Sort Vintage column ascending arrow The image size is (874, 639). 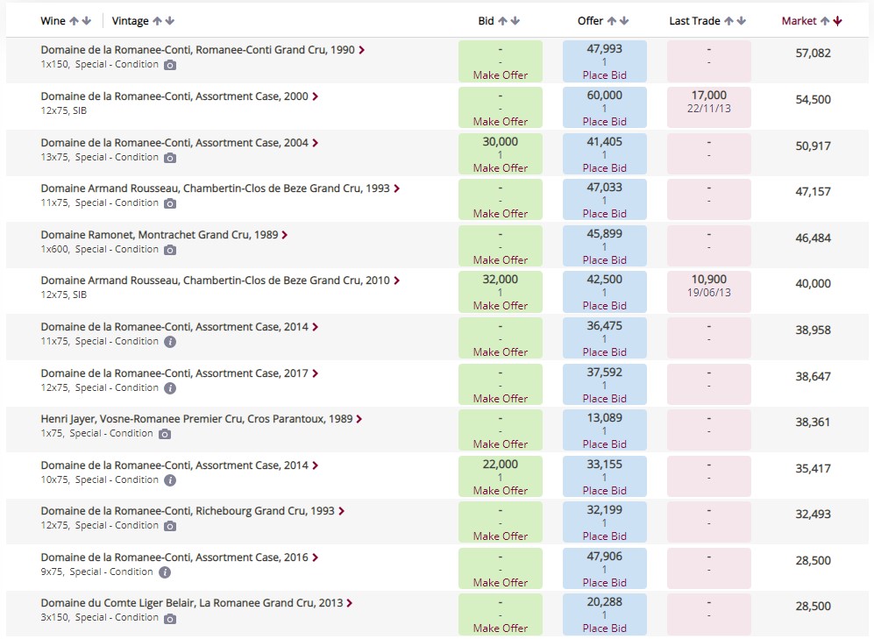click(157, 21)
